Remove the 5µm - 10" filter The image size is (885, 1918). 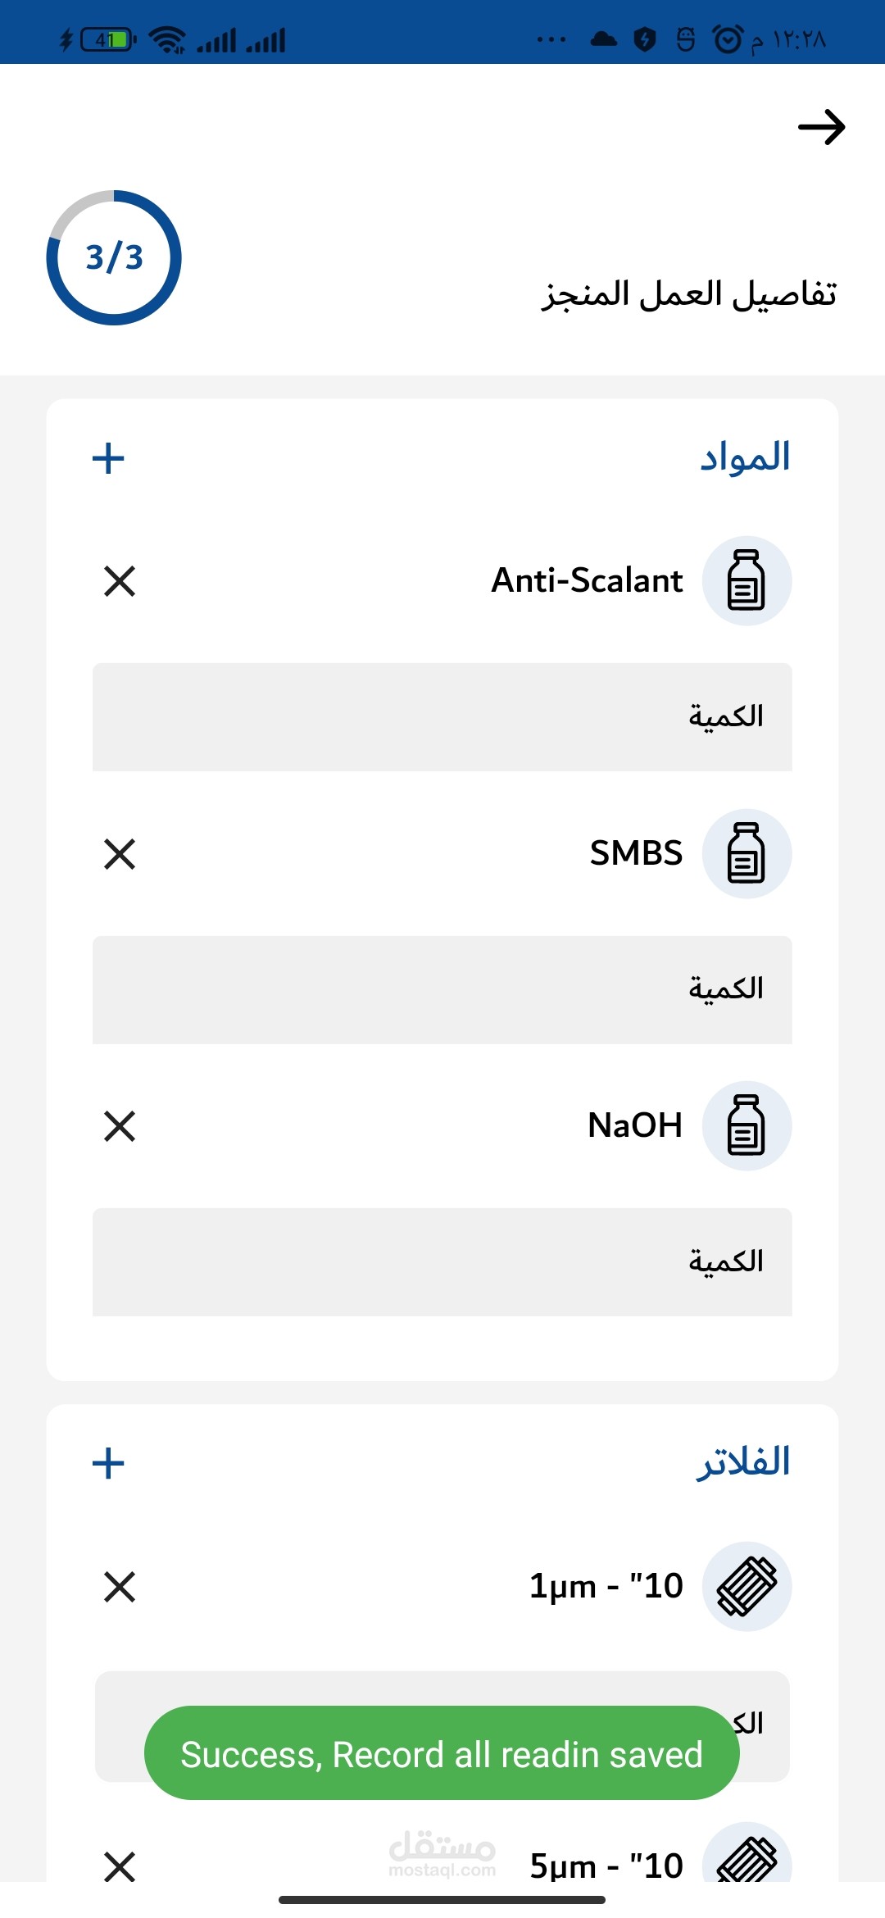120,1866
